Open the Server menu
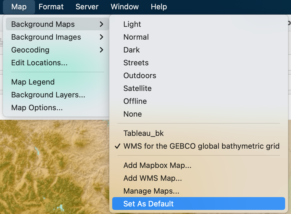 tap(87, 7)
